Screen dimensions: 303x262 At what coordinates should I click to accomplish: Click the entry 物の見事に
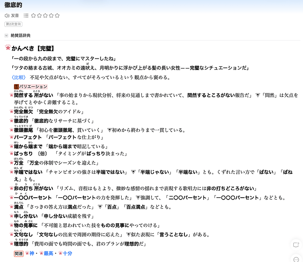pyautogui.click(x=26, y=225)
